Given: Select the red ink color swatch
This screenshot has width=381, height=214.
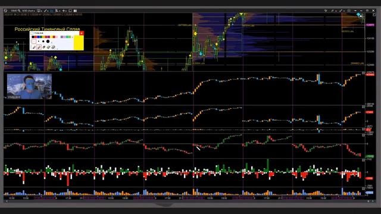Looking at the screenshot, I should (36, 37).
